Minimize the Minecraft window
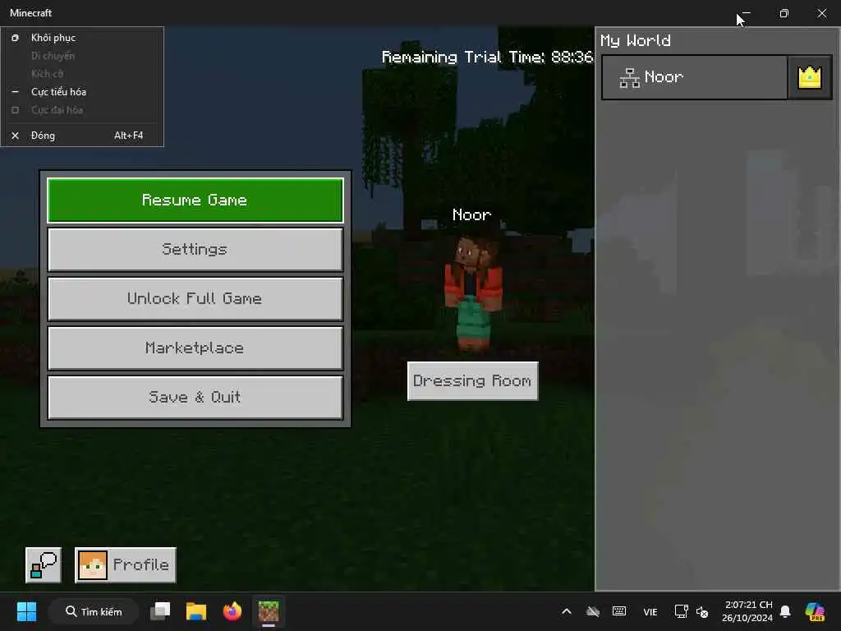This screenshot has width=841, height=631. pos(746,13)
